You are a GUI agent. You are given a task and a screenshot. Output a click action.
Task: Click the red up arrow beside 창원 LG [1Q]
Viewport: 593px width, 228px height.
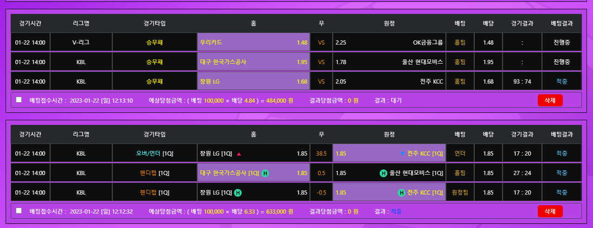(239, 154)
